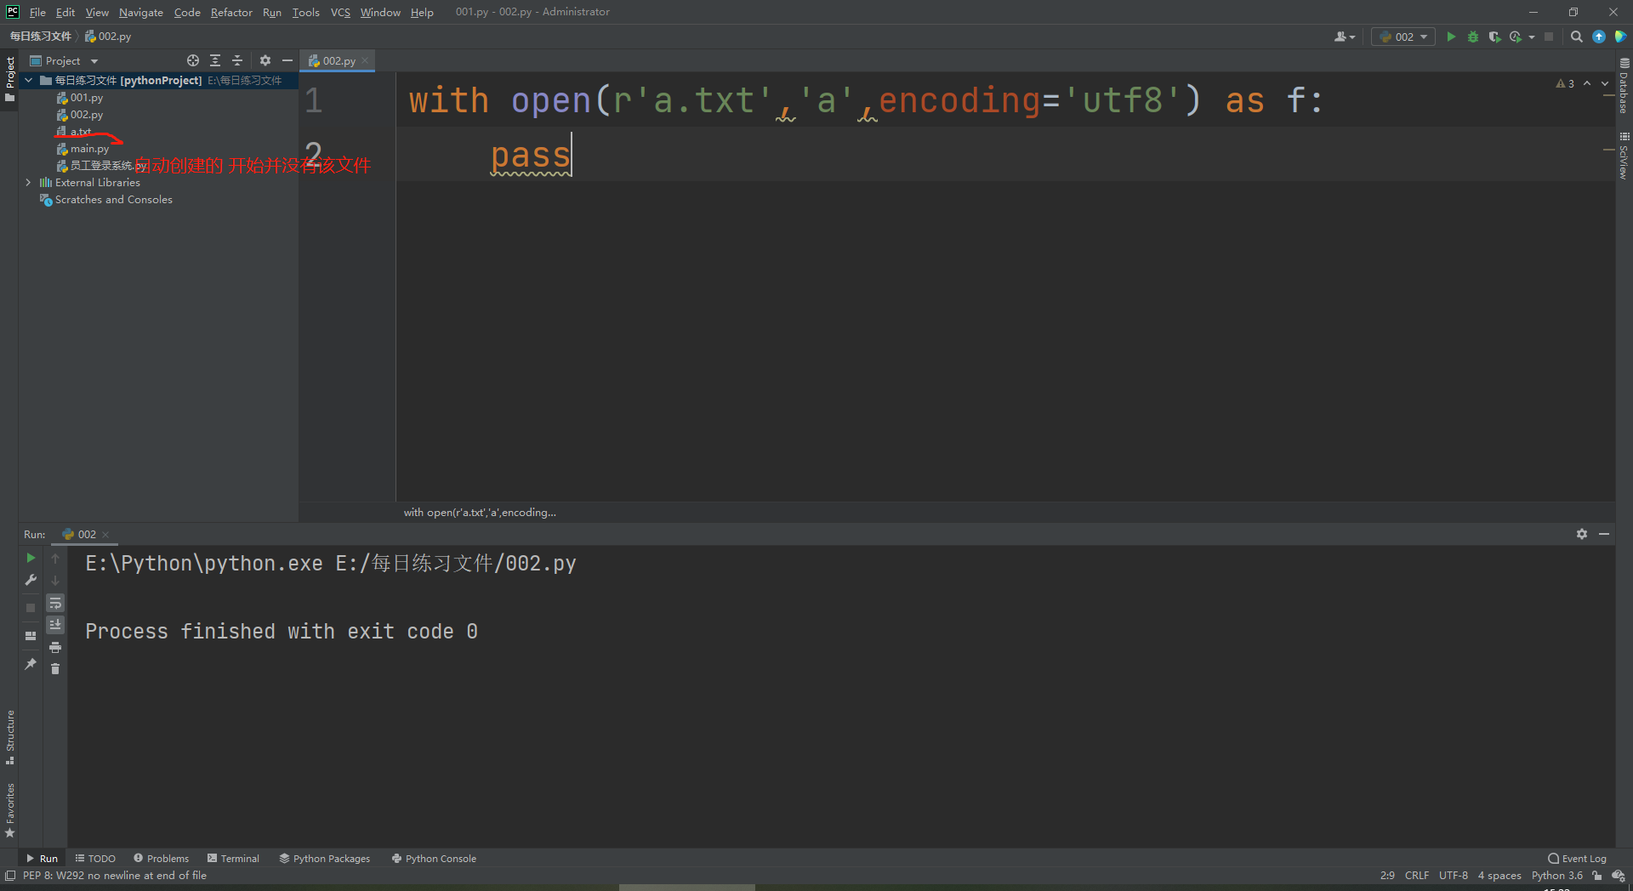Select opened file locator icon in Project panel
The height and width of the screenshot is (891, 1633).
[193, 60]
